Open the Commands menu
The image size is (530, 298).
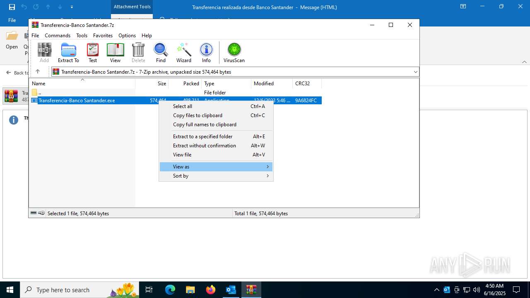click(58, 36)
